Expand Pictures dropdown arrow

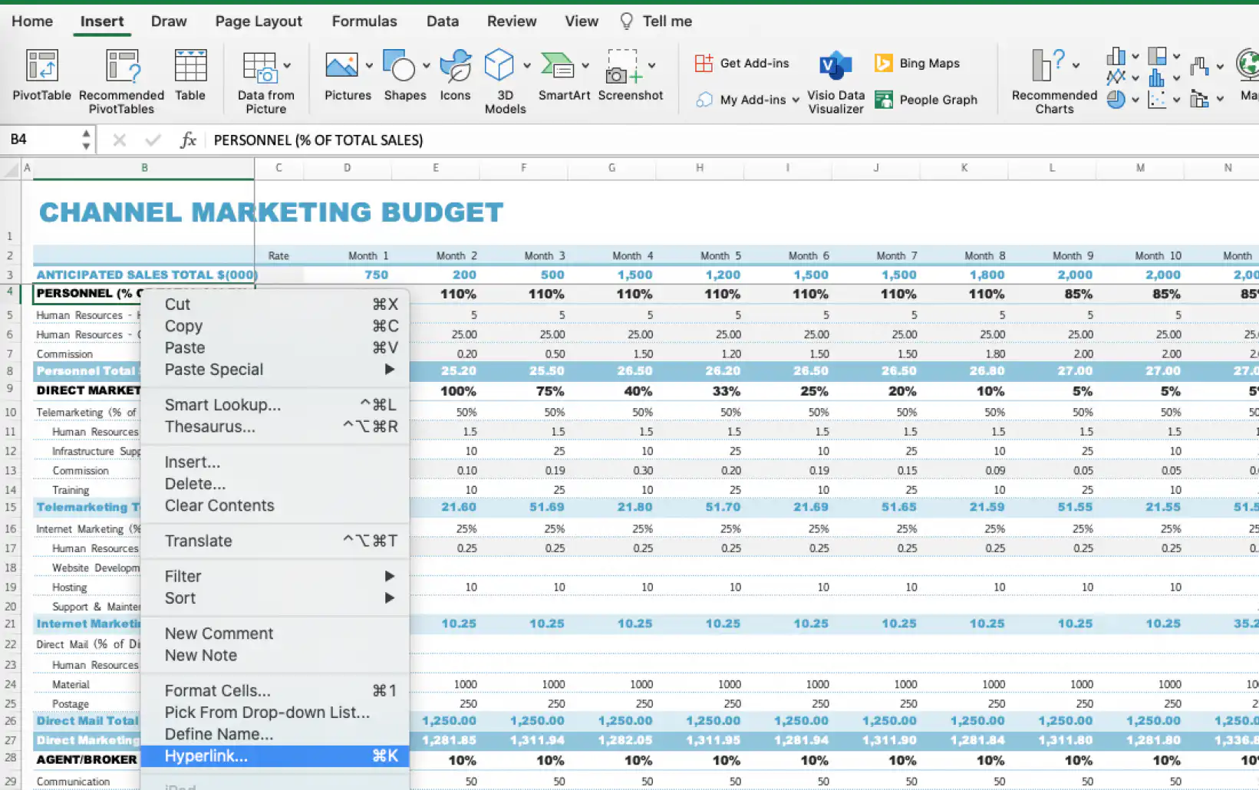click(369, 66)
